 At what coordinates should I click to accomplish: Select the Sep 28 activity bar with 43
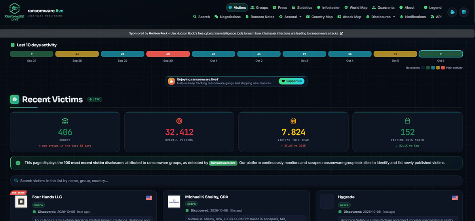[x=77, y=54]
